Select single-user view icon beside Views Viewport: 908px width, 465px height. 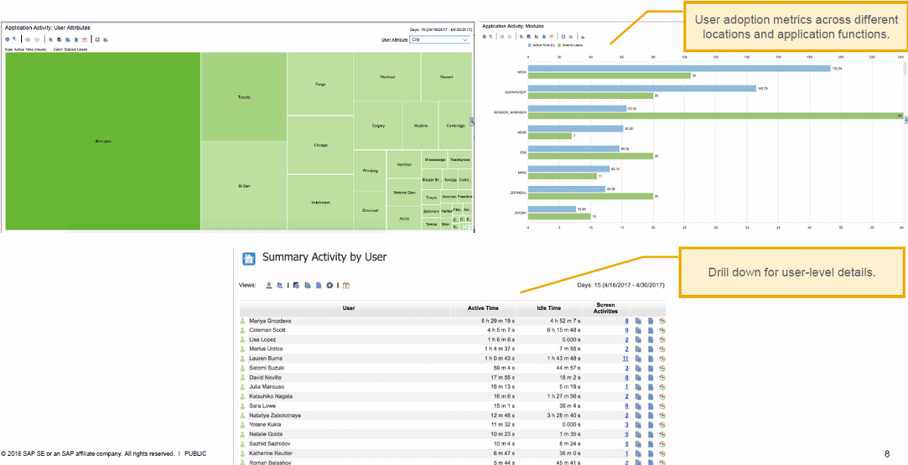269,285
